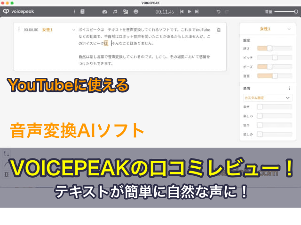Click the 00.11.46 time display
This screenshot has height=225, width=301.
tap(165, 12)
